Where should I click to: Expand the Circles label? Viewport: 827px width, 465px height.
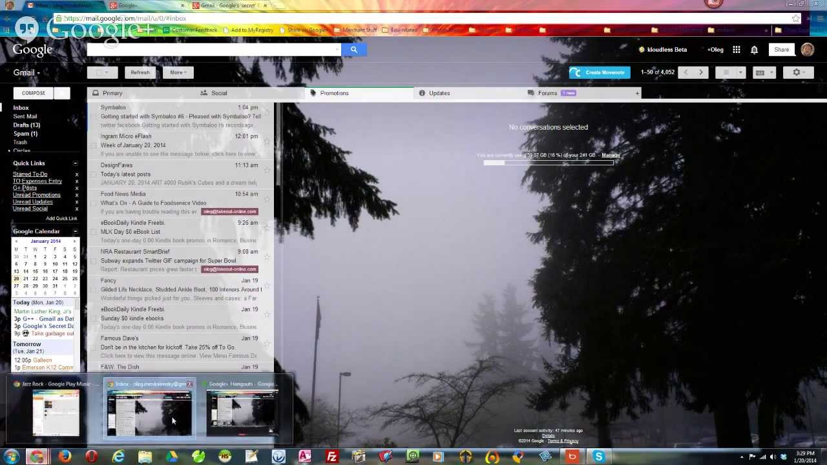click(9, 150)
